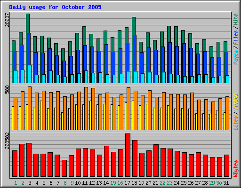This screenshot has height=188, width=241.
Task: Click day 25 on the x-axis
Action: [184, 183]
